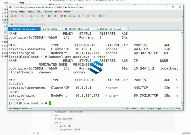Screen dimensions: 191x135
Task: Switch to the 2 192.168.31.62 tab
Action: point(51,29)
